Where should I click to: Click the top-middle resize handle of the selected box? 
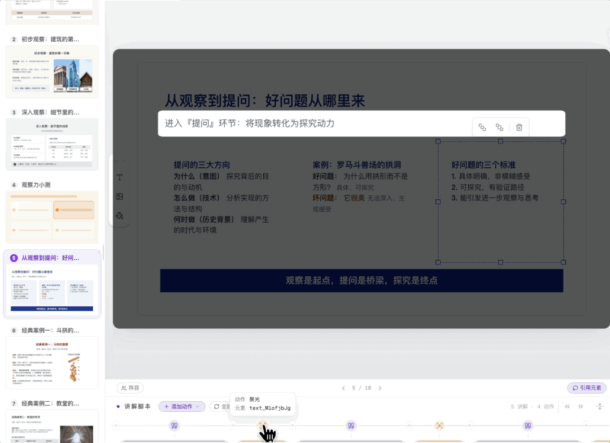point(500,141)
